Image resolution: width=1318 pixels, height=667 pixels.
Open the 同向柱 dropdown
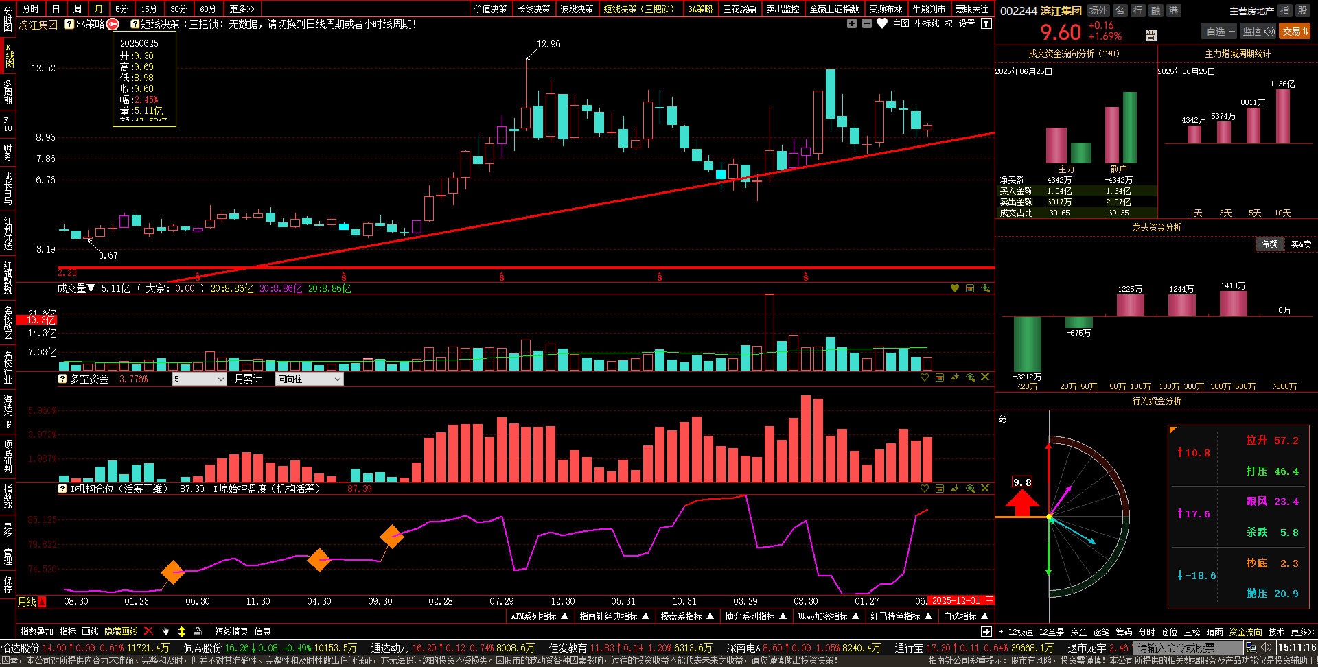pyautogui.click(x=309, y=379)
